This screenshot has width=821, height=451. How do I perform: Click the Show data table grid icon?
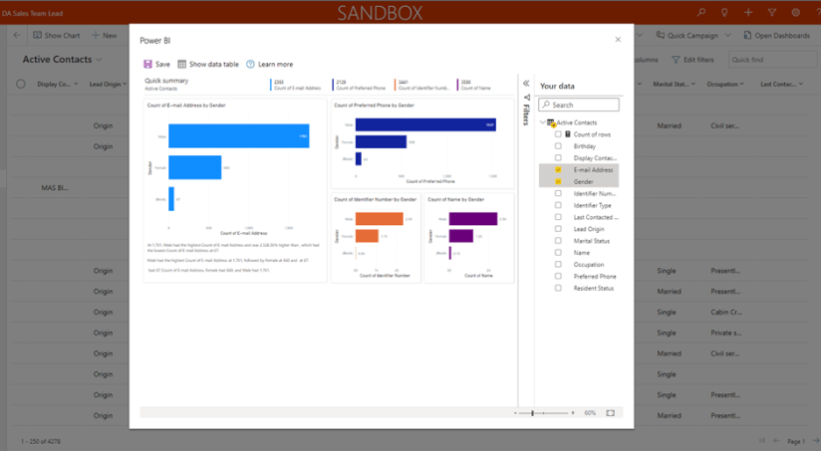[181, 64]
